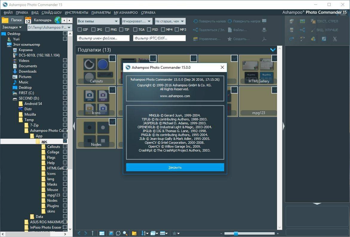Enable the MP4 file type checkbox

pyautogui.click(x=163, y=30)
